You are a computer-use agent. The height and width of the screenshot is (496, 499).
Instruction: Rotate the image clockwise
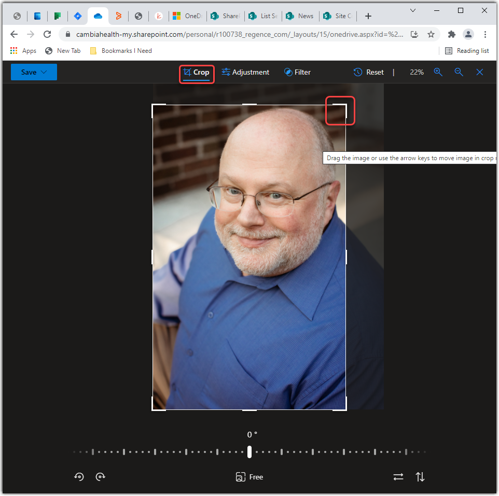(100, 476)
